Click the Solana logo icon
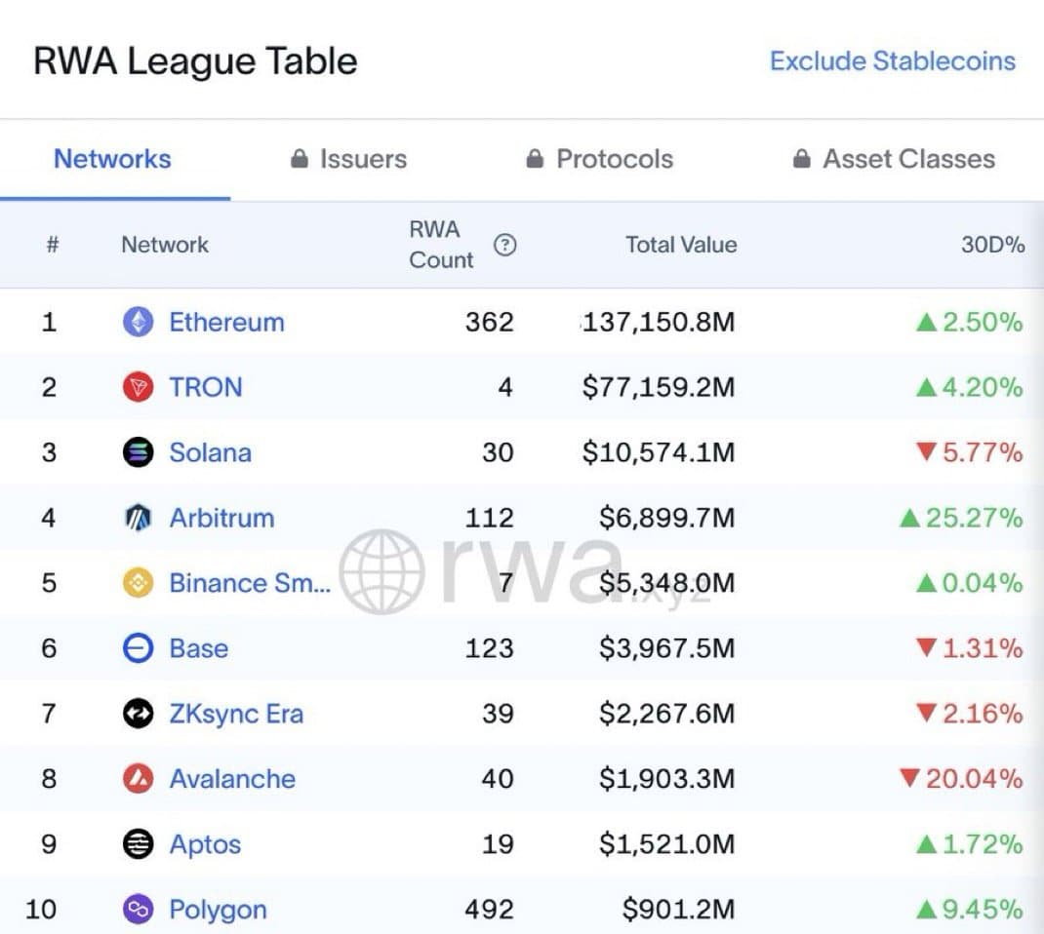 tap(138, 452)
